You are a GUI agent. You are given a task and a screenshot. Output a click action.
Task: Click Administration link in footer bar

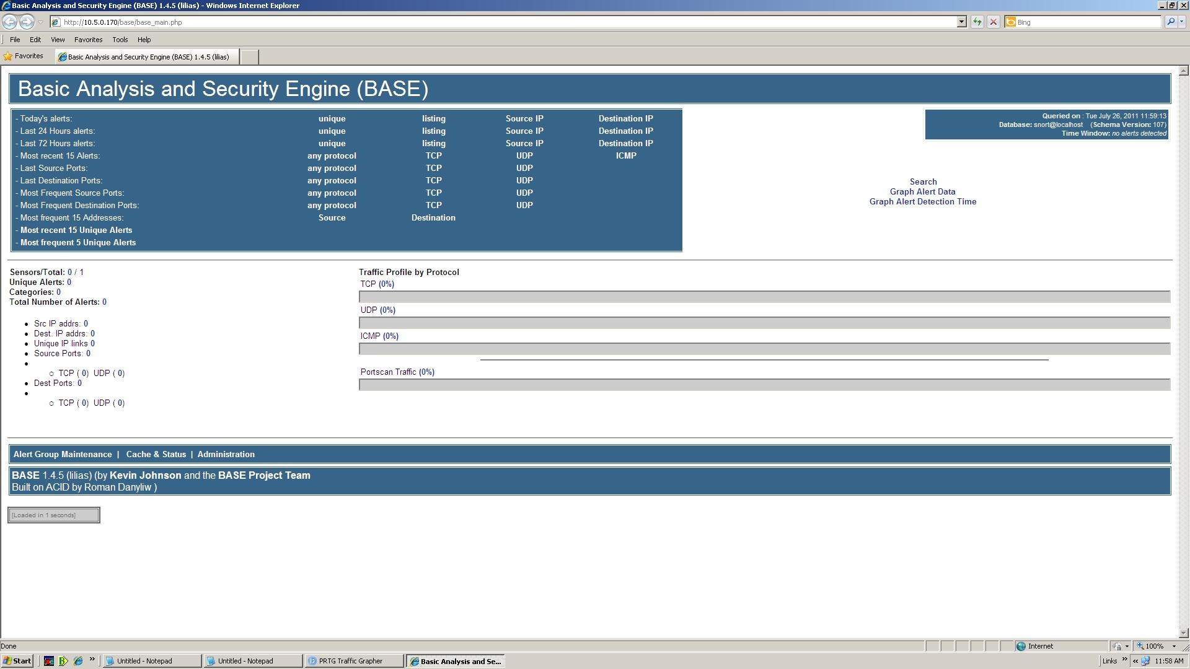point(226,455)
